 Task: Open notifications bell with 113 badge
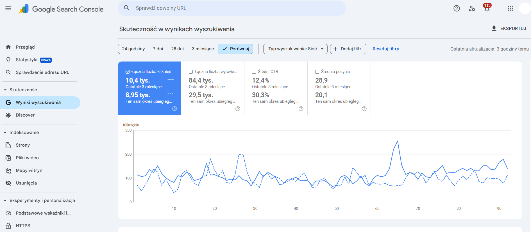click(487, 8)
